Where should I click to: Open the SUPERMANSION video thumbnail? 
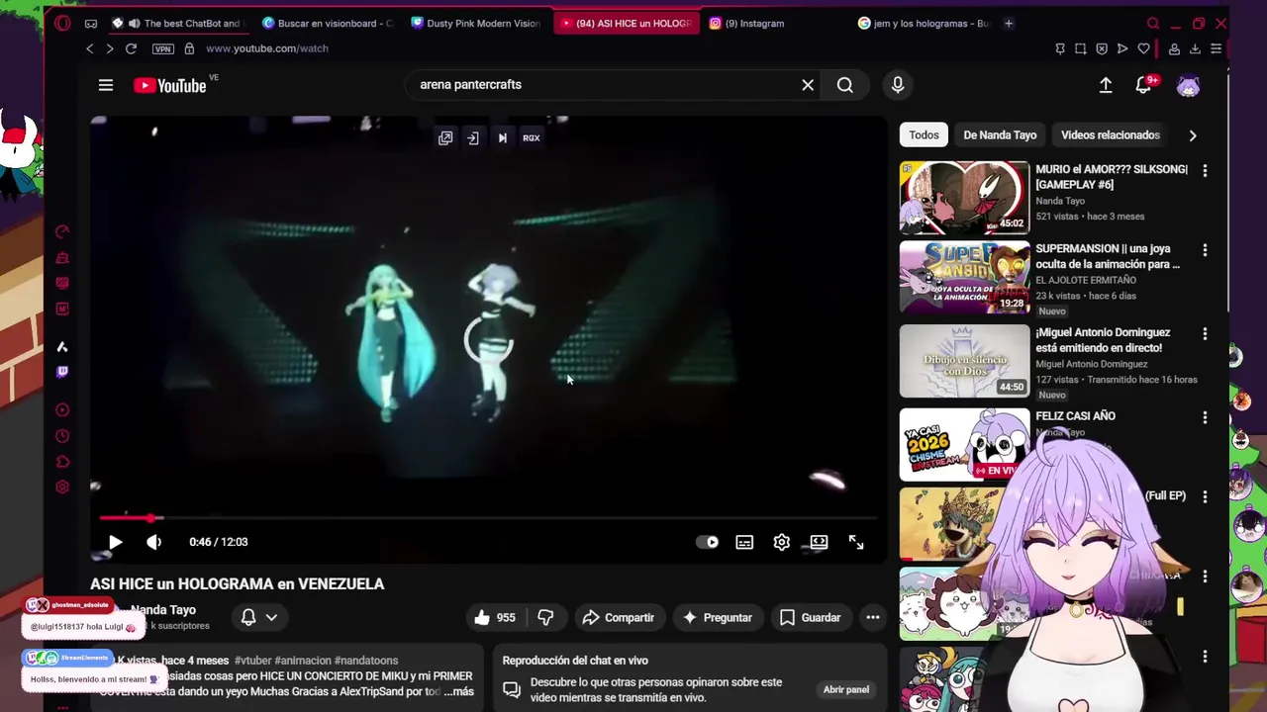click(964, 278)
